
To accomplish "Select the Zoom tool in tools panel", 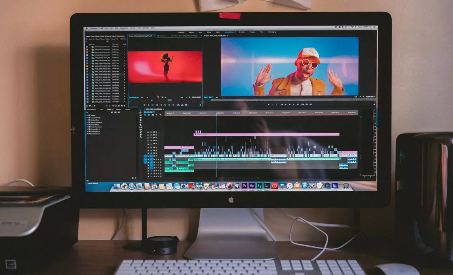I will point(141,137).
